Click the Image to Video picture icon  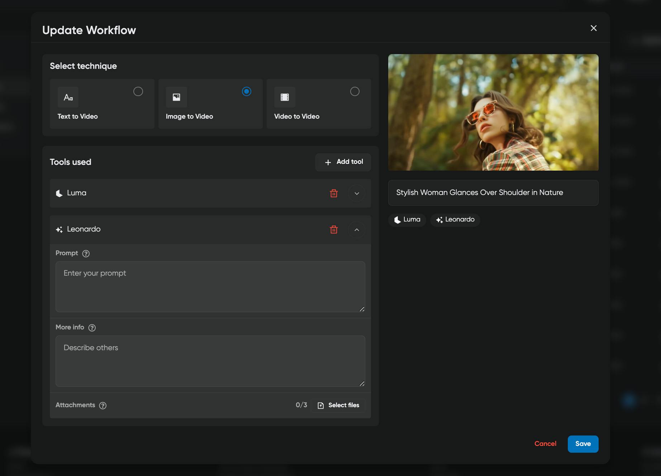point(176,97)
